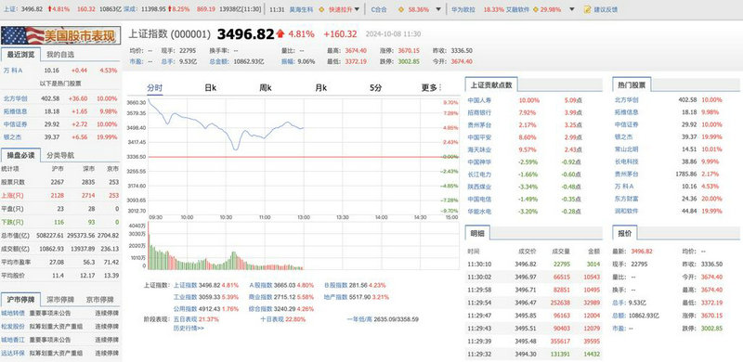Image resolution: width=743 pixels, height=362 pixels.
Task: Open 松发股份 in suspension list
Action: (13, 327)
